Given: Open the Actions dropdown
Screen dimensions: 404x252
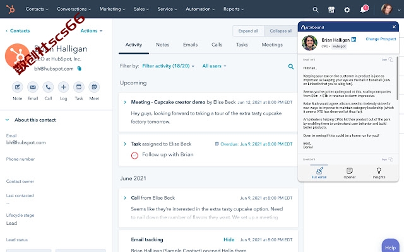Looking at the screenshot, I should (x=92, y=31).
